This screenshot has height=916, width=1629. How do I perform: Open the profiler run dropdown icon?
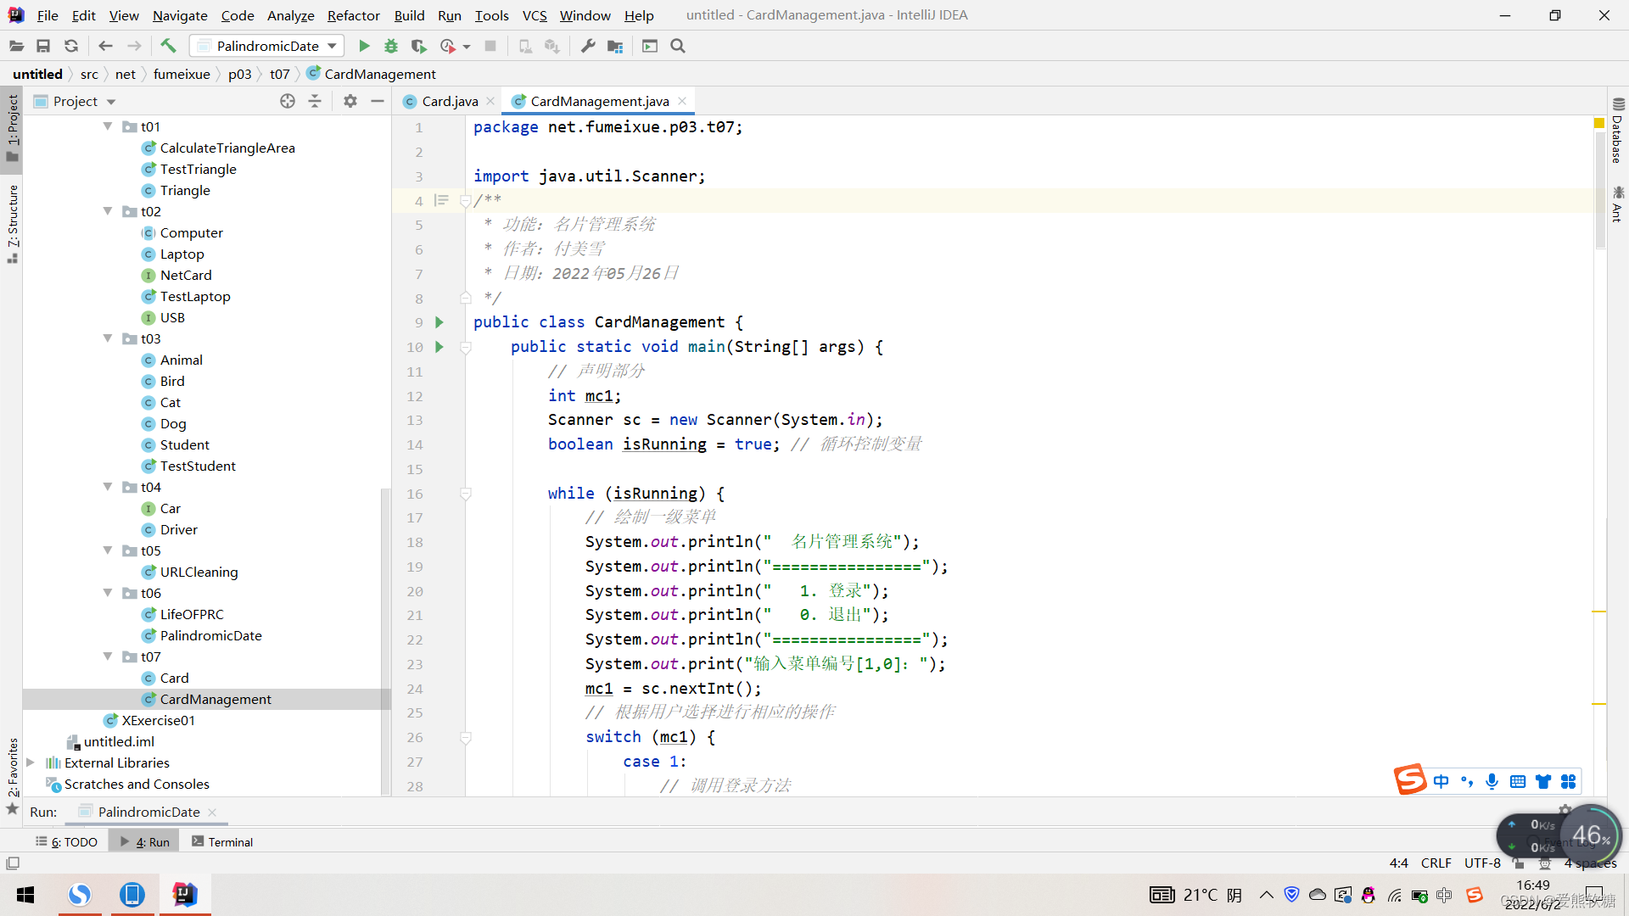point(455,46)
